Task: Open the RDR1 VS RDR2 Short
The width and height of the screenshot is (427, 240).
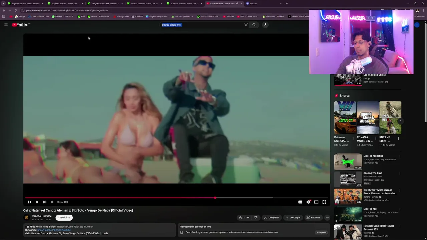Action: (x=390, y=118)
